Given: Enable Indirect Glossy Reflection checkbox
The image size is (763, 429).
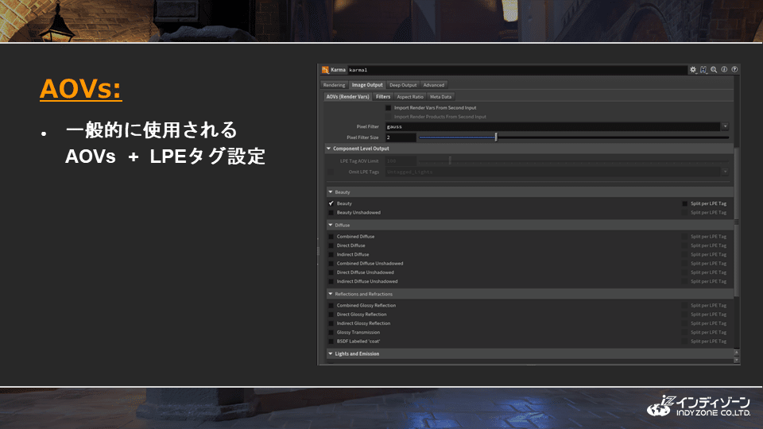Looking at the screenshot, I should [331, 323].
